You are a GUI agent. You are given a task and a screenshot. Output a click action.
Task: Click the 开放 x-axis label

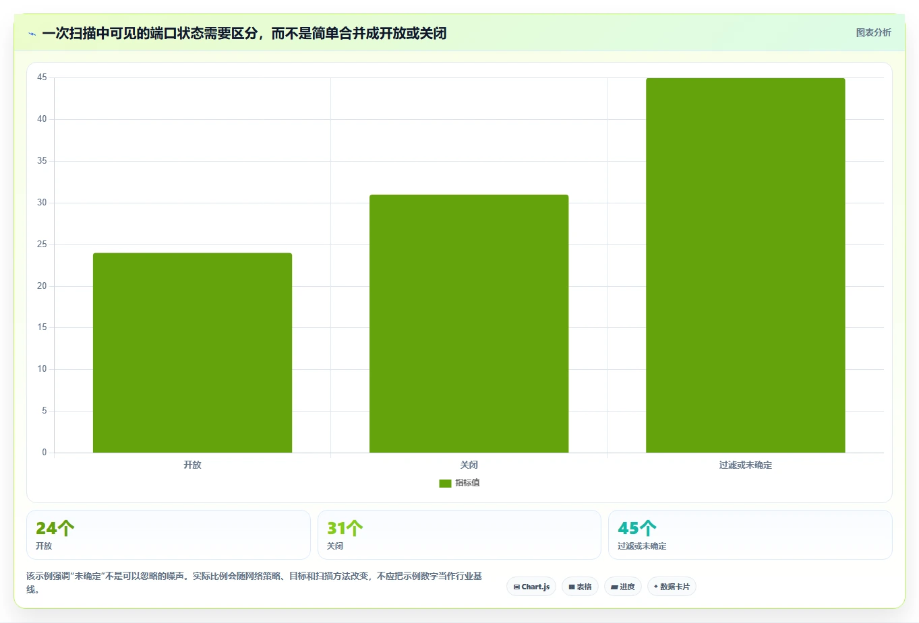pos(192,465)
